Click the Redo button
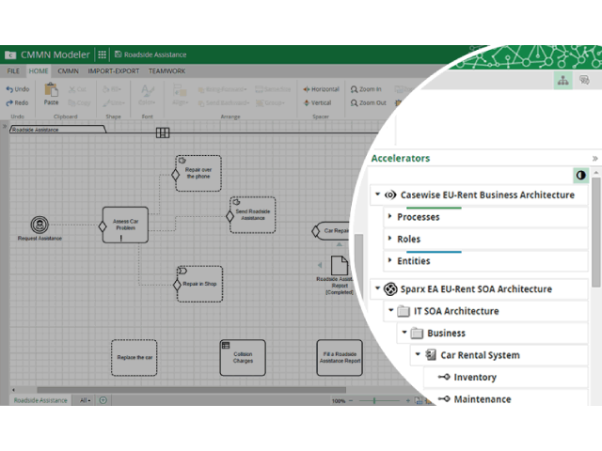602x451 pixels. pos(17,102)
